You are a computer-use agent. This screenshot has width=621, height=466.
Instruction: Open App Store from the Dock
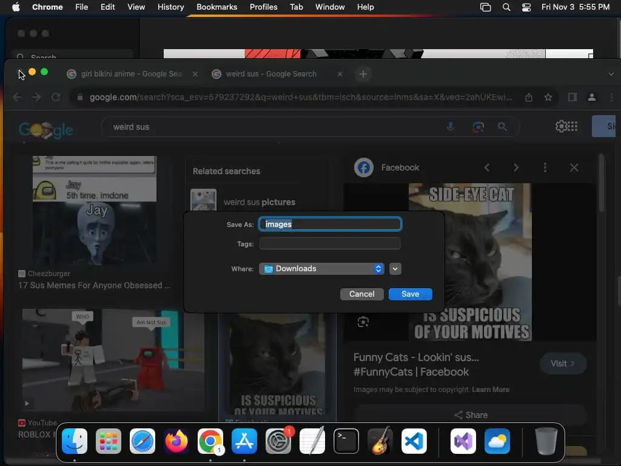(x=244, y=441)
